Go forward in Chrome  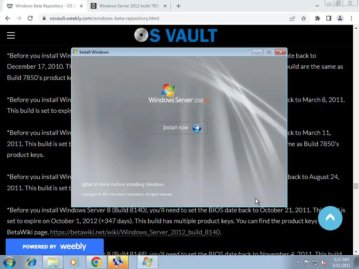pyautogui.click(x=19, y=18)
